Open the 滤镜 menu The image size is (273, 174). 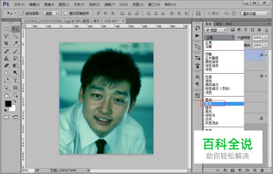pyautogui.click(x=109, y=5)
